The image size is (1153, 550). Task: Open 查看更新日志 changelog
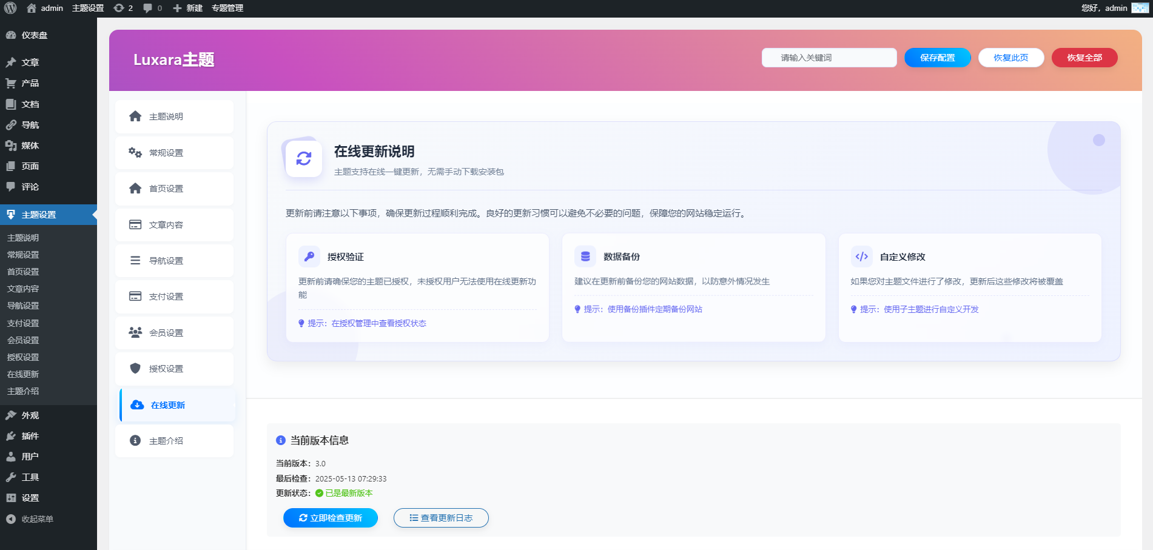tap(441, 518)
